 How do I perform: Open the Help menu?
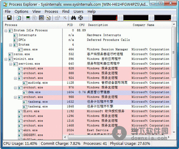pos(91,11)
